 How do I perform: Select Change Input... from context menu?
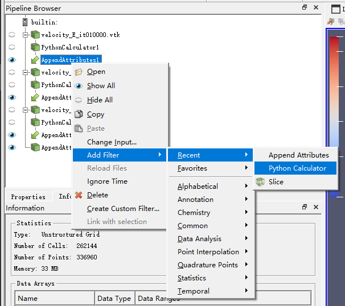pos(120,142)
